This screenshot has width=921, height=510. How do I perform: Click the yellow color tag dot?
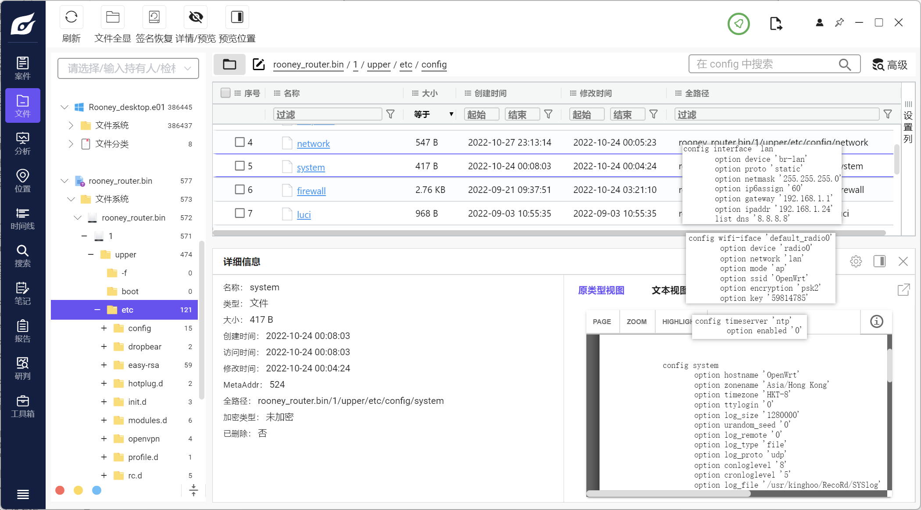tap(78, 490)
